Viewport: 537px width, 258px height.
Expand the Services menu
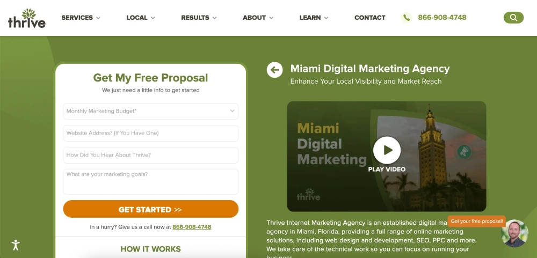81,18
